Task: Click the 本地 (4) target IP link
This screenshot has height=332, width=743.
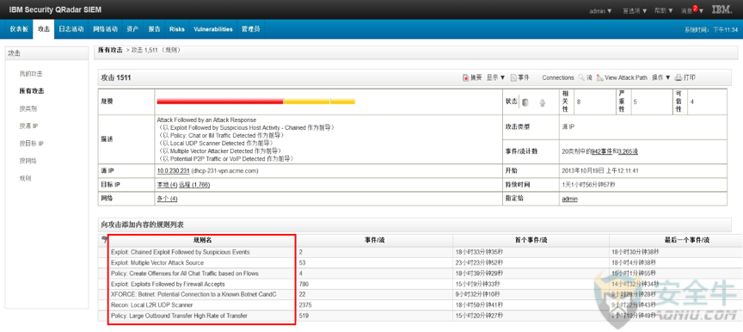Action: 167,185
